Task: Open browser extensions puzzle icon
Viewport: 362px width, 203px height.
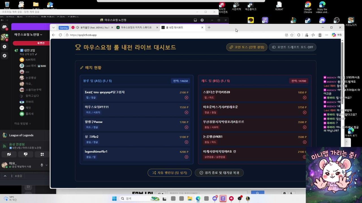Action: [299, 35]
